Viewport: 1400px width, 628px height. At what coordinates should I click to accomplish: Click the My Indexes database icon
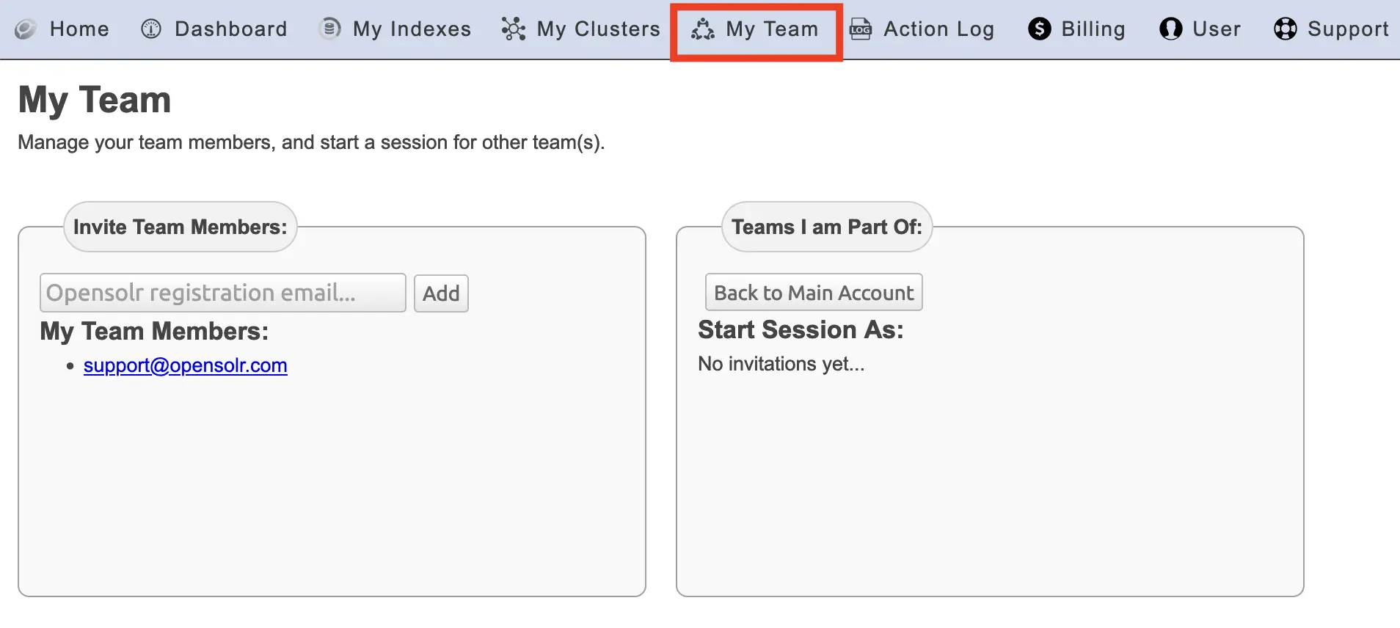[x=330, y=29]
